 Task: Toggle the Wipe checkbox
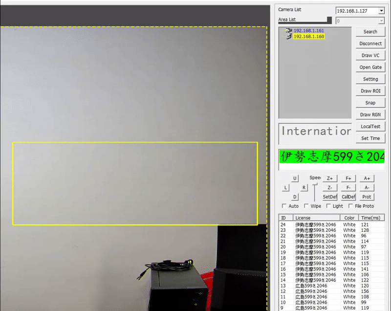click(306, 206)
